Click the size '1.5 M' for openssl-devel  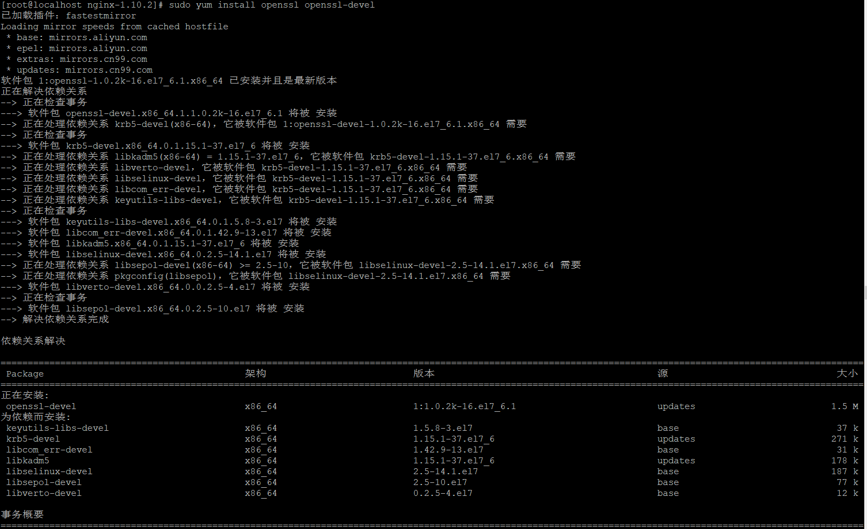tap(845, 406)
